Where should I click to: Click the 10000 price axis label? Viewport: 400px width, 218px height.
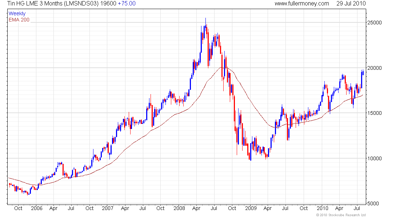point(375,158)
